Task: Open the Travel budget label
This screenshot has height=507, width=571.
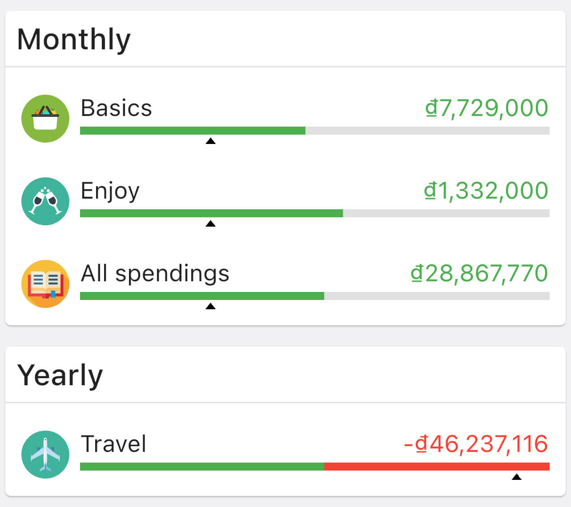Action: click(113, 444)
